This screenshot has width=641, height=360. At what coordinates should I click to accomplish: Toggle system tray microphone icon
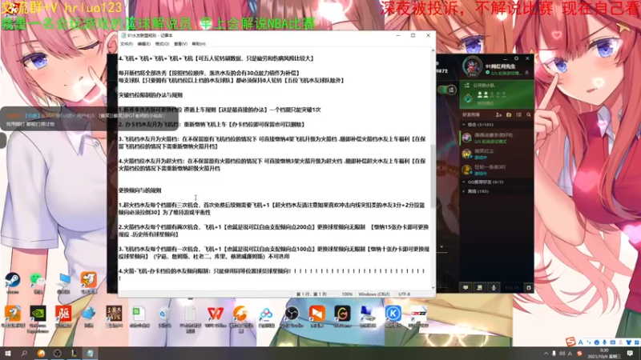[x=554, y=354]
